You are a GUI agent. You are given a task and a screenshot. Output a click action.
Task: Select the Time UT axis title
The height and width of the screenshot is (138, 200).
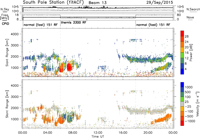click(98, 137)
